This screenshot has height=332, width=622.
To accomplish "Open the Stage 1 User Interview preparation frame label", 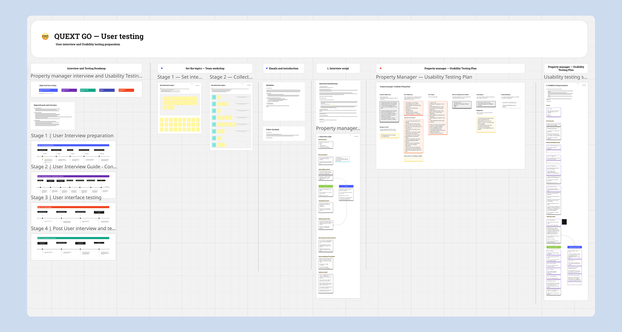I will click(x=72, y=136).
